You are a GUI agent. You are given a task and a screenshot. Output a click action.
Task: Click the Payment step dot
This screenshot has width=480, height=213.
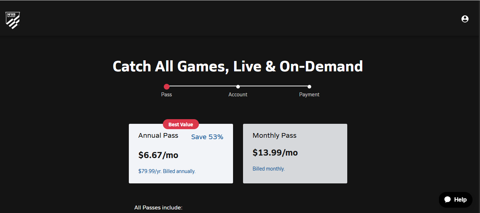tap(309, 87)
